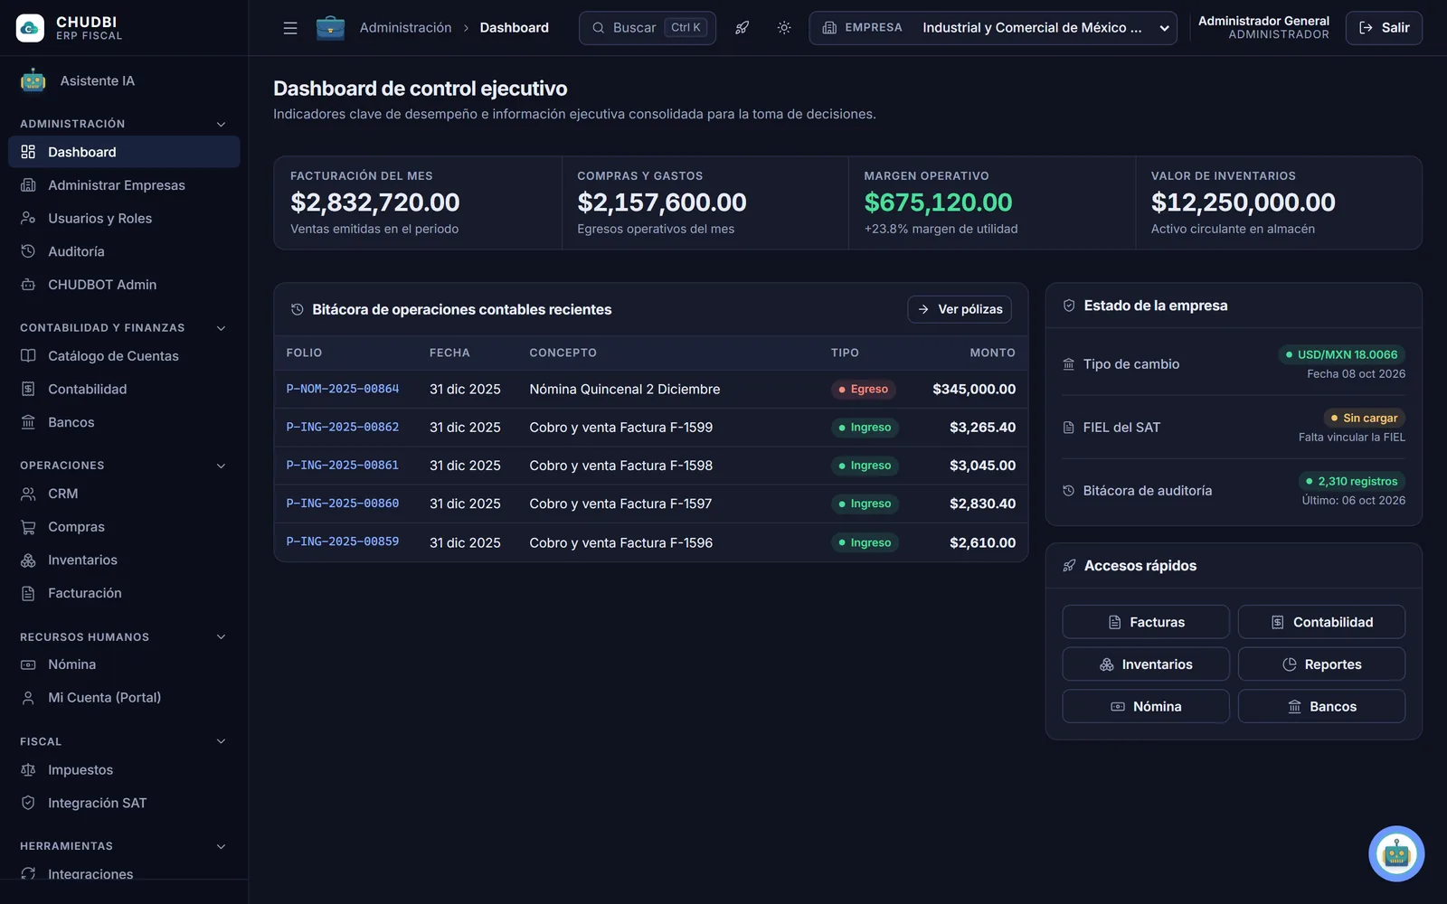Screen dimensions: 1447x904
Task: Toggle light theme with the sun icon
Action: tap(784, 28)
